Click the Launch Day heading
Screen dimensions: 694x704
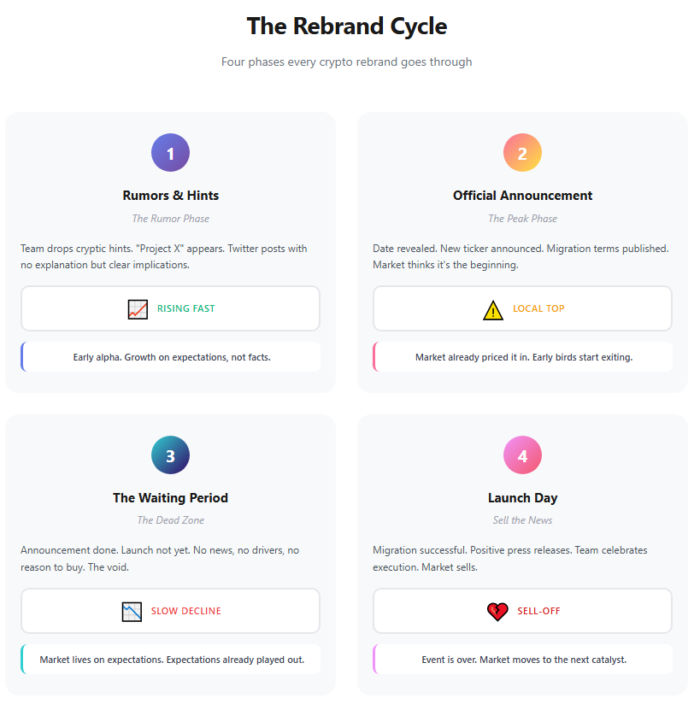click(522, 498)
